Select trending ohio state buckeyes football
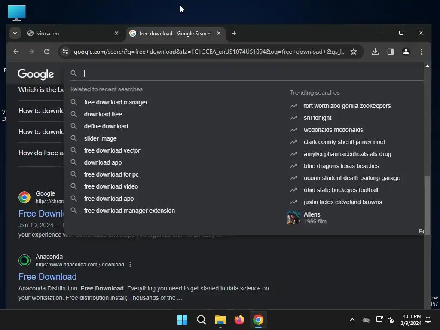This screenshot has height=330, width=440. (x=341, y=190)
